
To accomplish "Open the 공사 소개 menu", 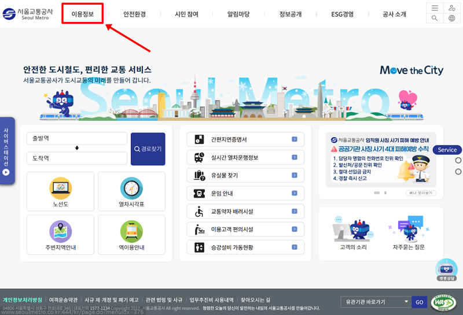I will click(395, 14).
